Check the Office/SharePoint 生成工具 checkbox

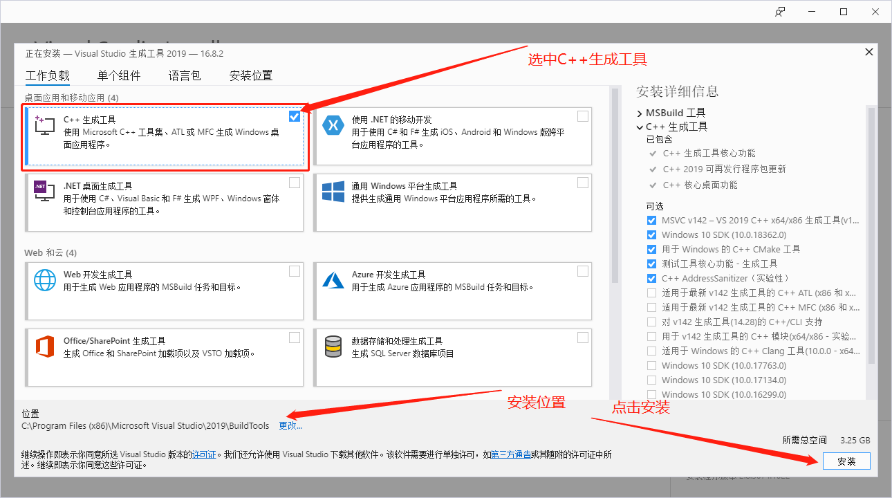[295, 338]
